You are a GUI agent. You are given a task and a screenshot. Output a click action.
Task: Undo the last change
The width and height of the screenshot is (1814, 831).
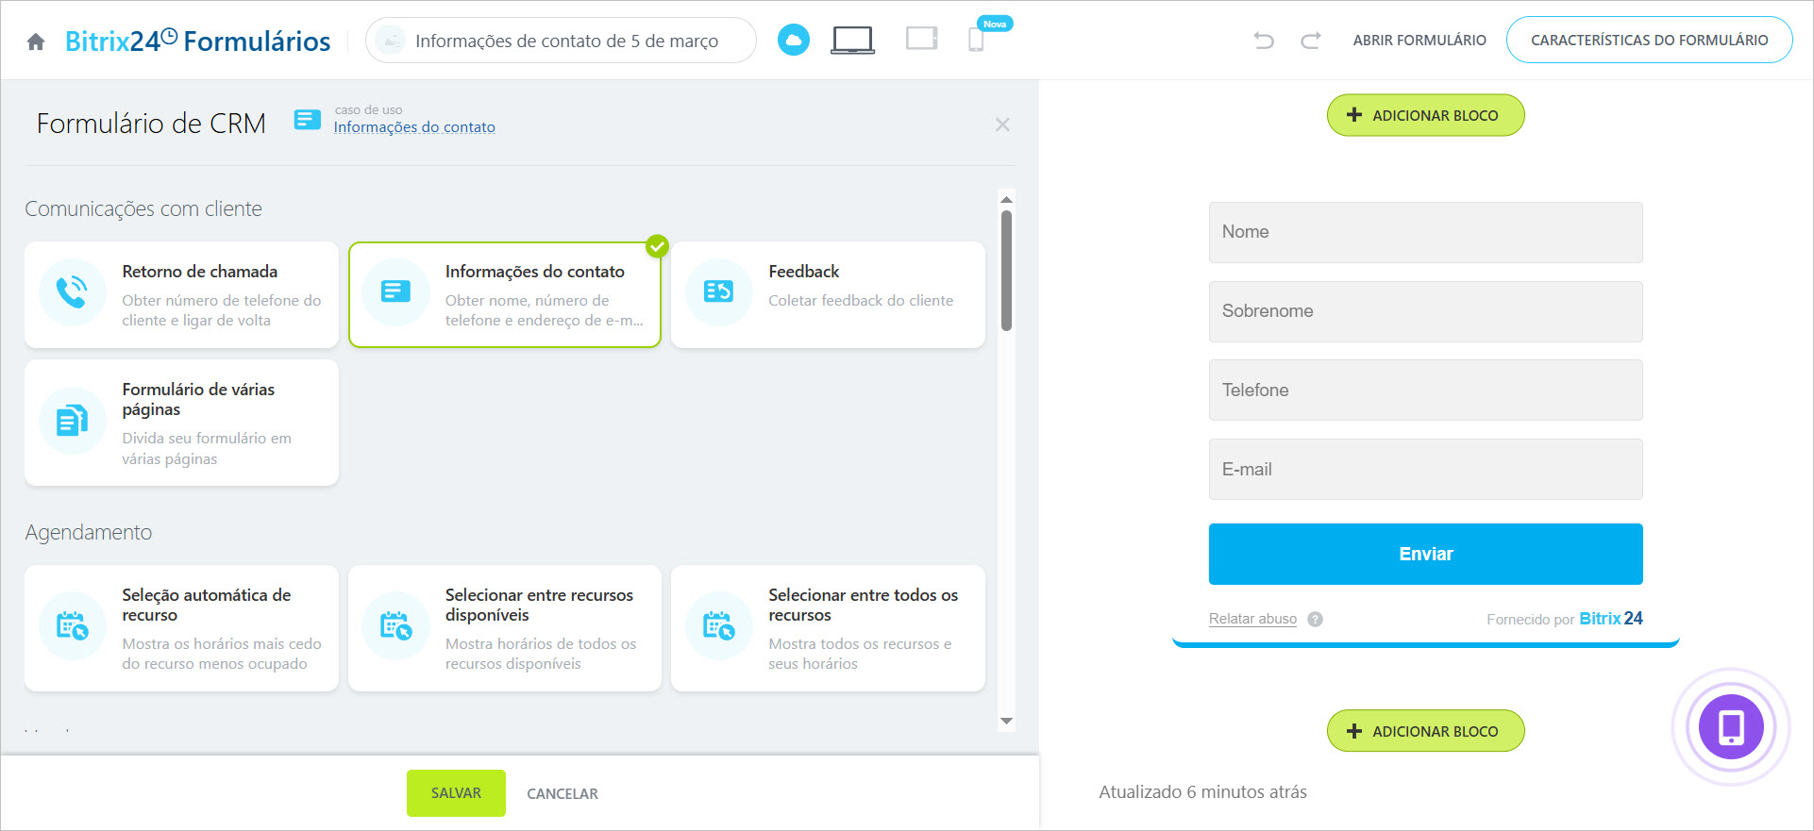coord(1263,41)
